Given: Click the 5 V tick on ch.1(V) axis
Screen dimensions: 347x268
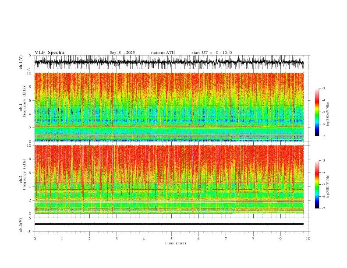Looking at the screenshot, I should pyautogui.click(x=30, y=56).
